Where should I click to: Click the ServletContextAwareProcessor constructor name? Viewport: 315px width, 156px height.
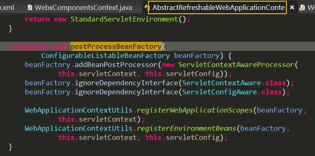(x=236, y=65)
